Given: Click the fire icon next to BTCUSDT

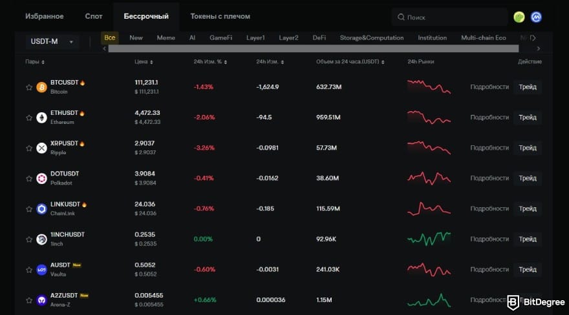Looking at the screenshot, I should click(x=82, y=83).
